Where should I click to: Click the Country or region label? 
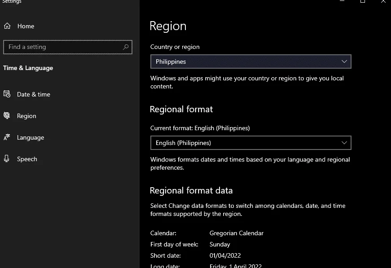175,47
